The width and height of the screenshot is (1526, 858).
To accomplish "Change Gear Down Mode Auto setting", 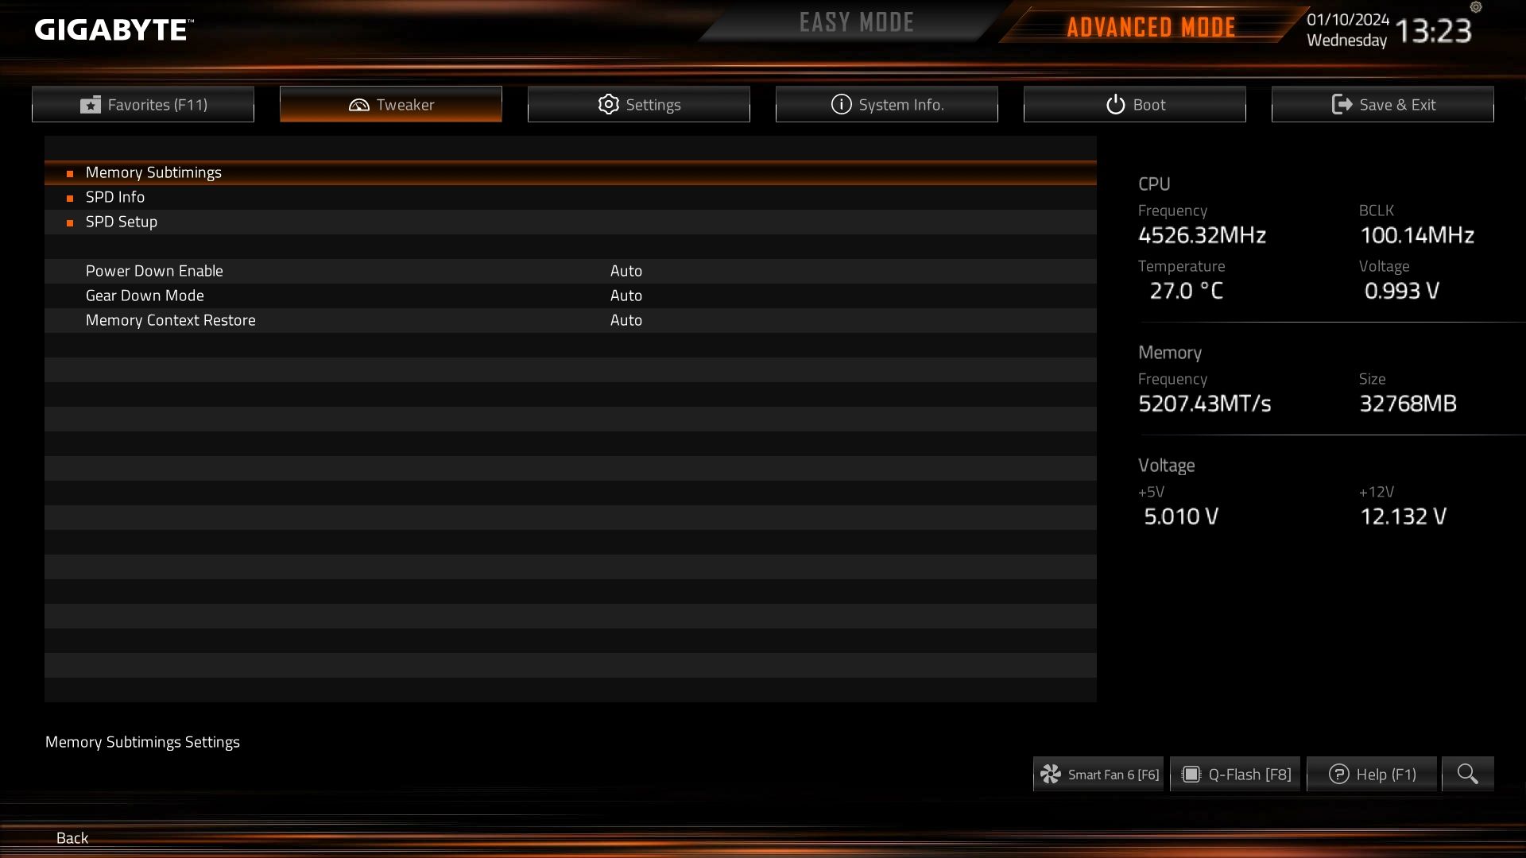I will coord(626,296).
